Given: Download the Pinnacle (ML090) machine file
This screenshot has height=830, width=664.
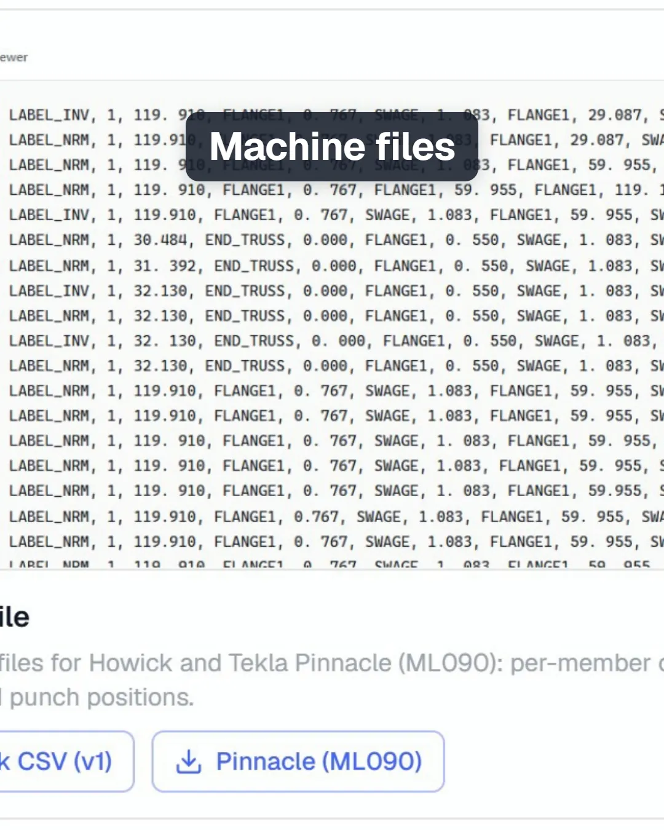Looking at the screenshot, I should point(298,761).
